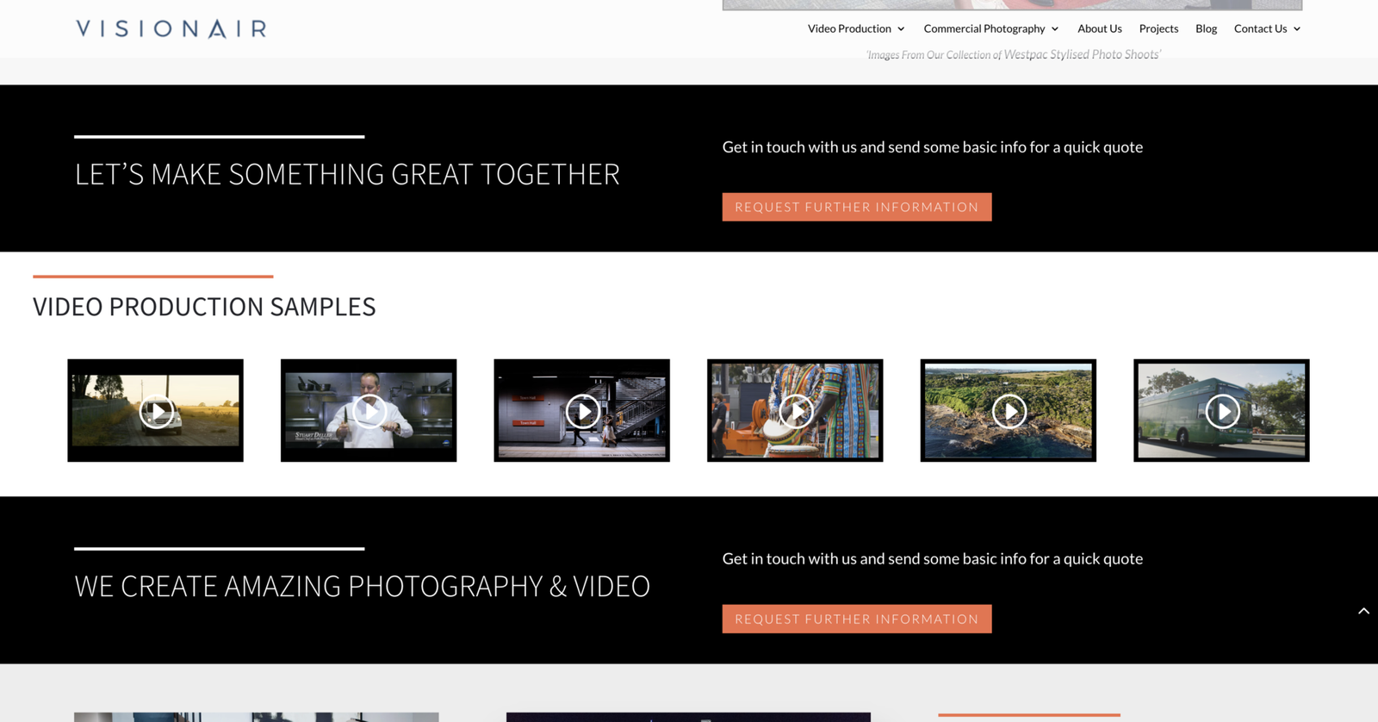Open the About Us page
Image resolution: width=1378 pixels, height=722 pixels.
pyautogui.click(x=1099, y=28)
